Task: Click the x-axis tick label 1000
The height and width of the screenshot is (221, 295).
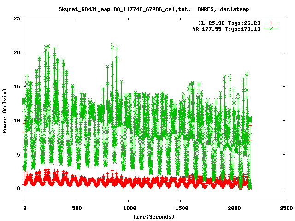Action: pos(130,208)
